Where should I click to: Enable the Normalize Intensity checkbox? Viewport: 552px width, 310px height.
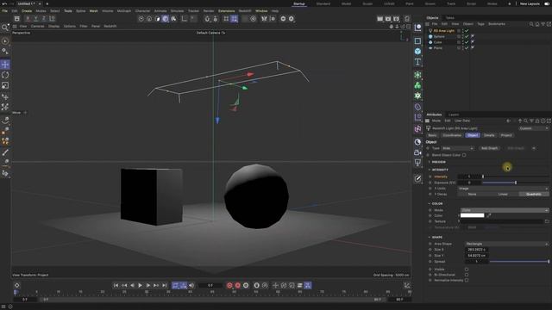click(x=467, y=281)
